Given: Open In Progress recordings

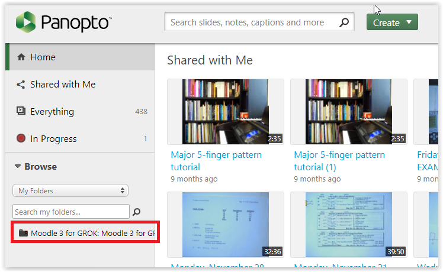Looking at the screenshot, I should pos(80,138).
